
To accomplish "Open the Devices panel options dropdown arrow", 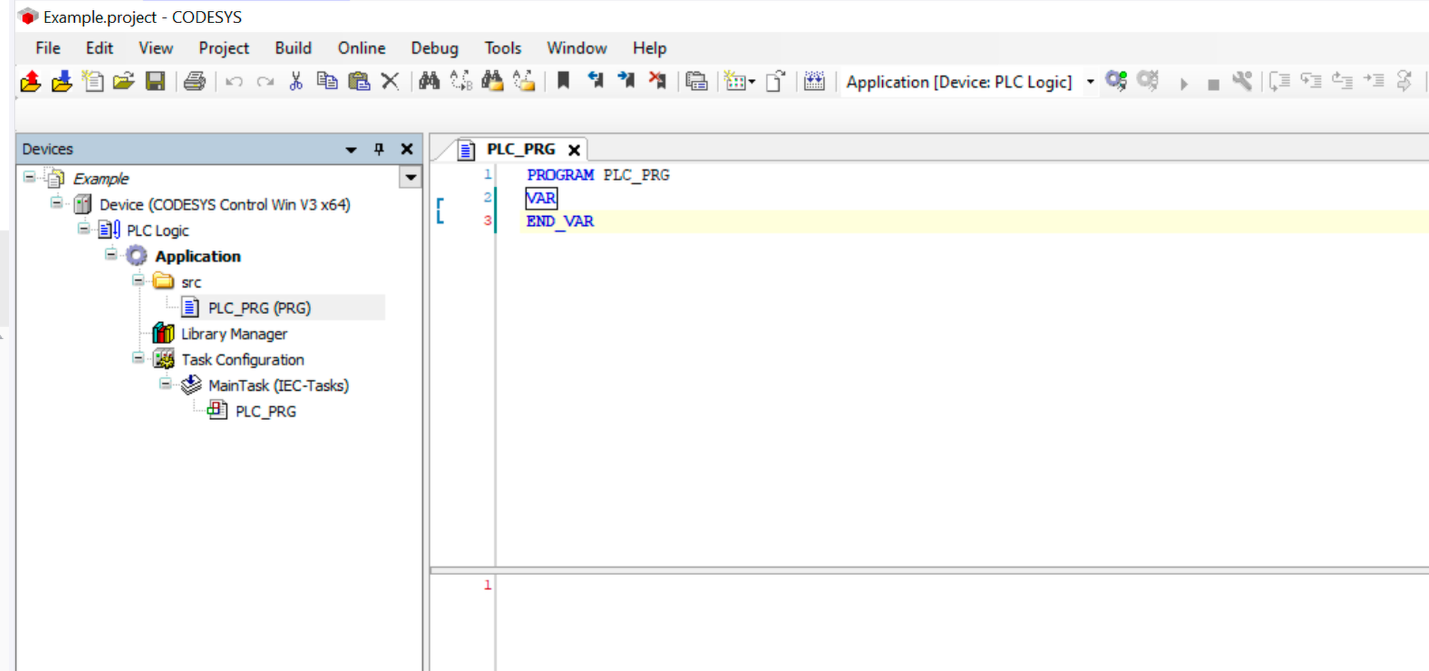I will 351,150.
